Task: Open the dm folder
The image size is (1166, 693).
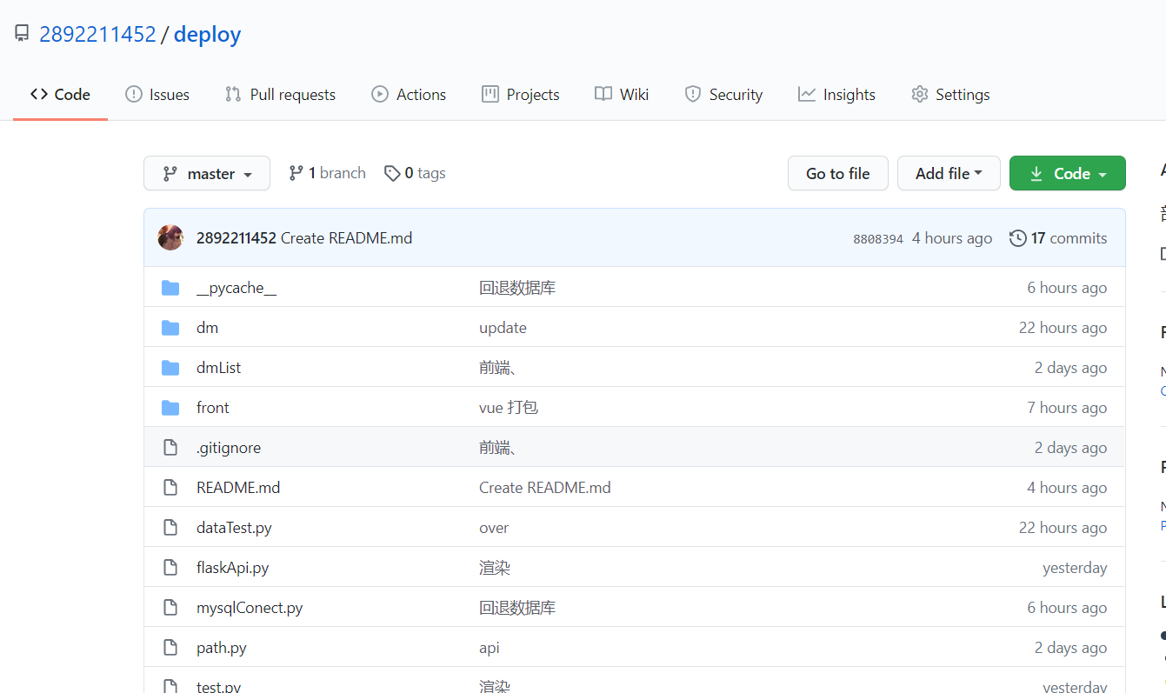Action: point(207,328)
